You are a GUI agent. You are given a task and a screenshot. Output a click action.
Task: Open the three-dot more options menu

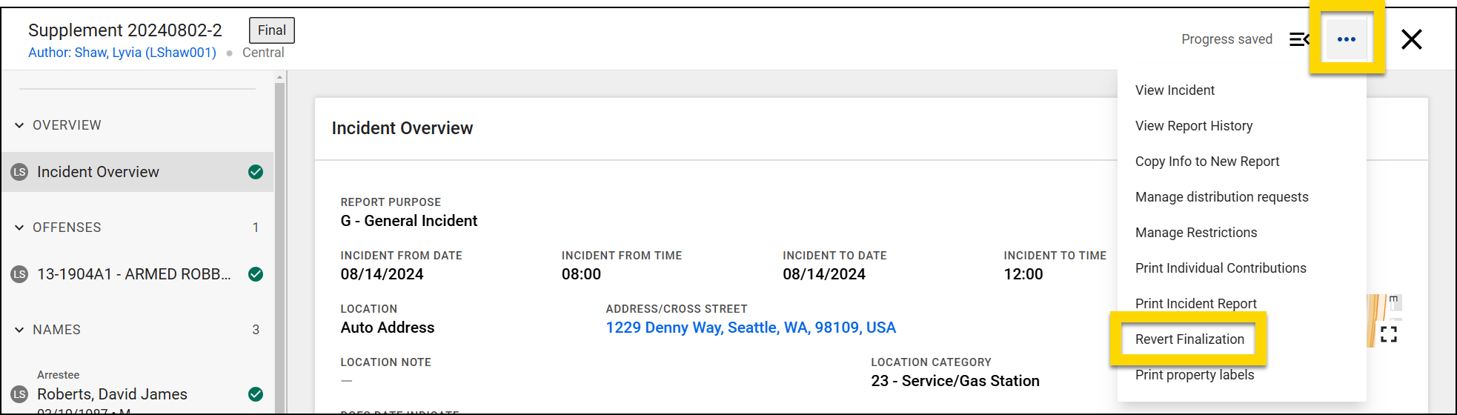[x=1346, y=39]
